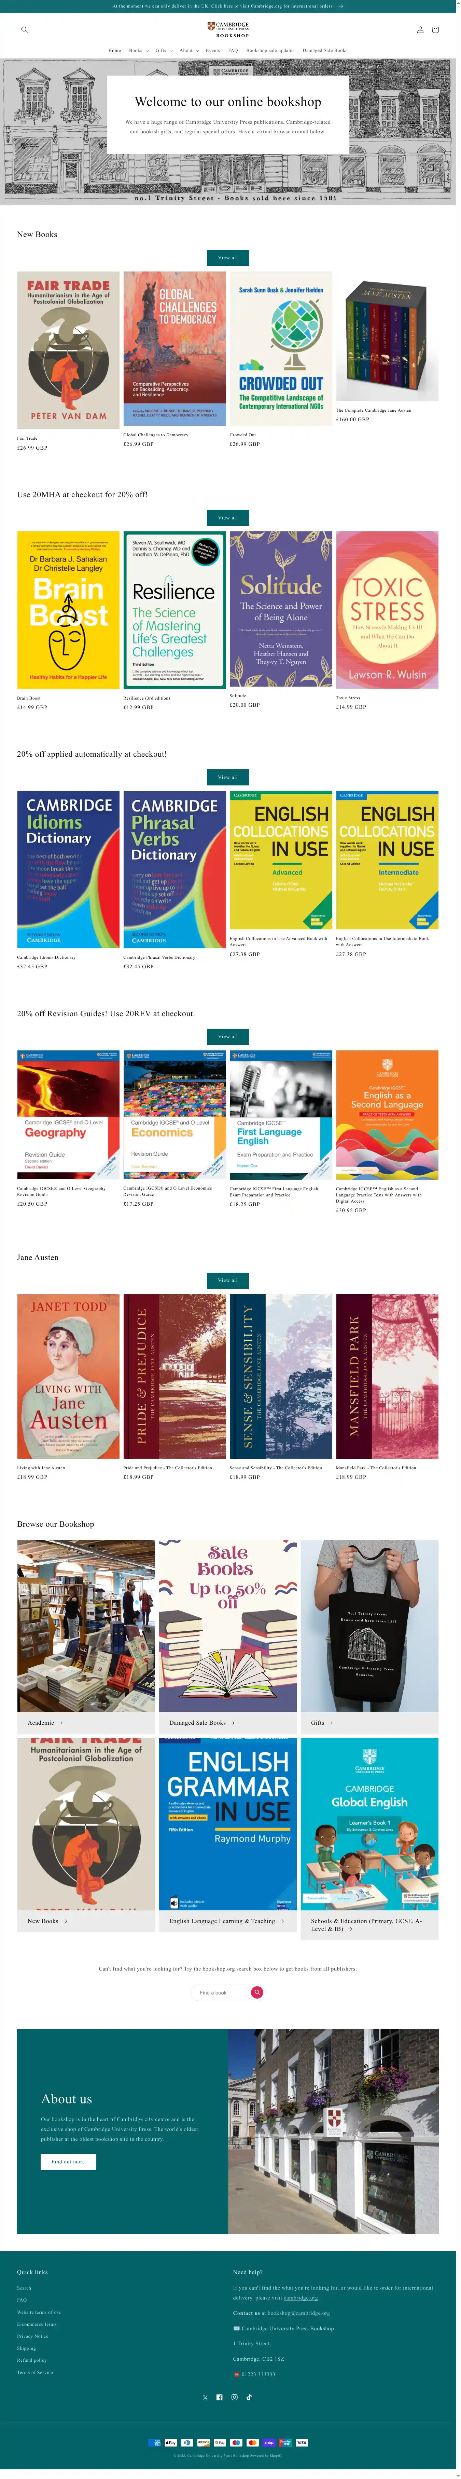The height and width of the screenshot is (2479, 461).
Task: Click the red search button beside Find a book
Action: click(257, 1992)
